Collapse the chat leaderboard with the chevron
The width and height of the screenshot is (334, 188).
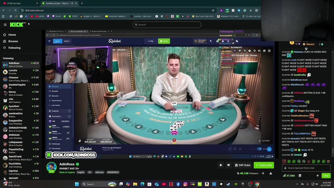(306, 49)
